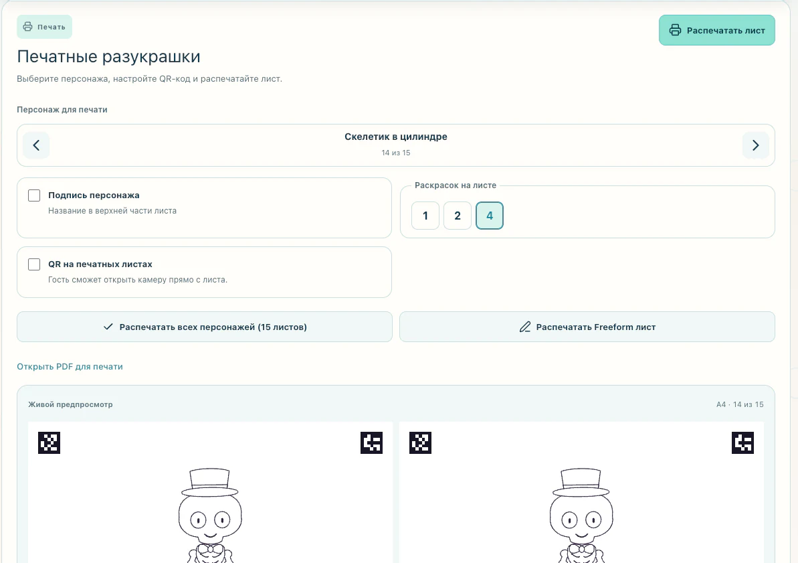Select 2 coloring pages per sheet

point(458,216)
